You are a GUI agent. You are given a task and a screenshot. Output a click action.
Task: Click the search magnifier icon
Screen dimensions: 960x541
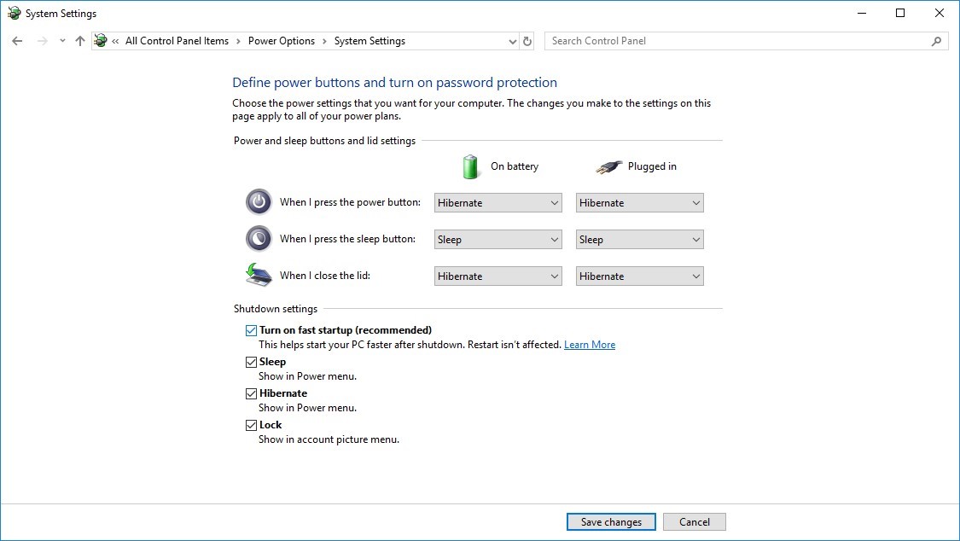(936, 41)
